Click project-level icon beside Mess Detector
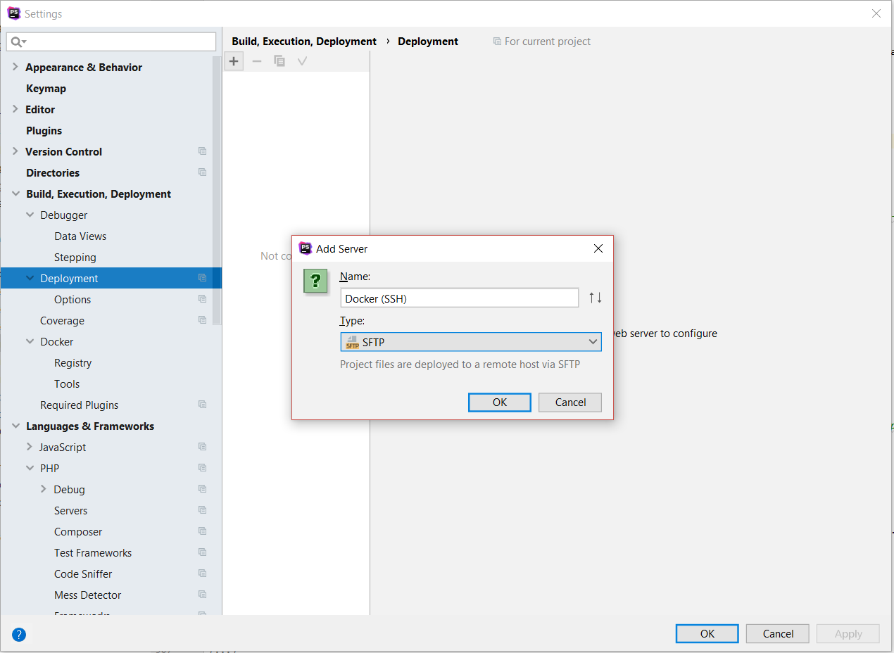 point(203,595)
